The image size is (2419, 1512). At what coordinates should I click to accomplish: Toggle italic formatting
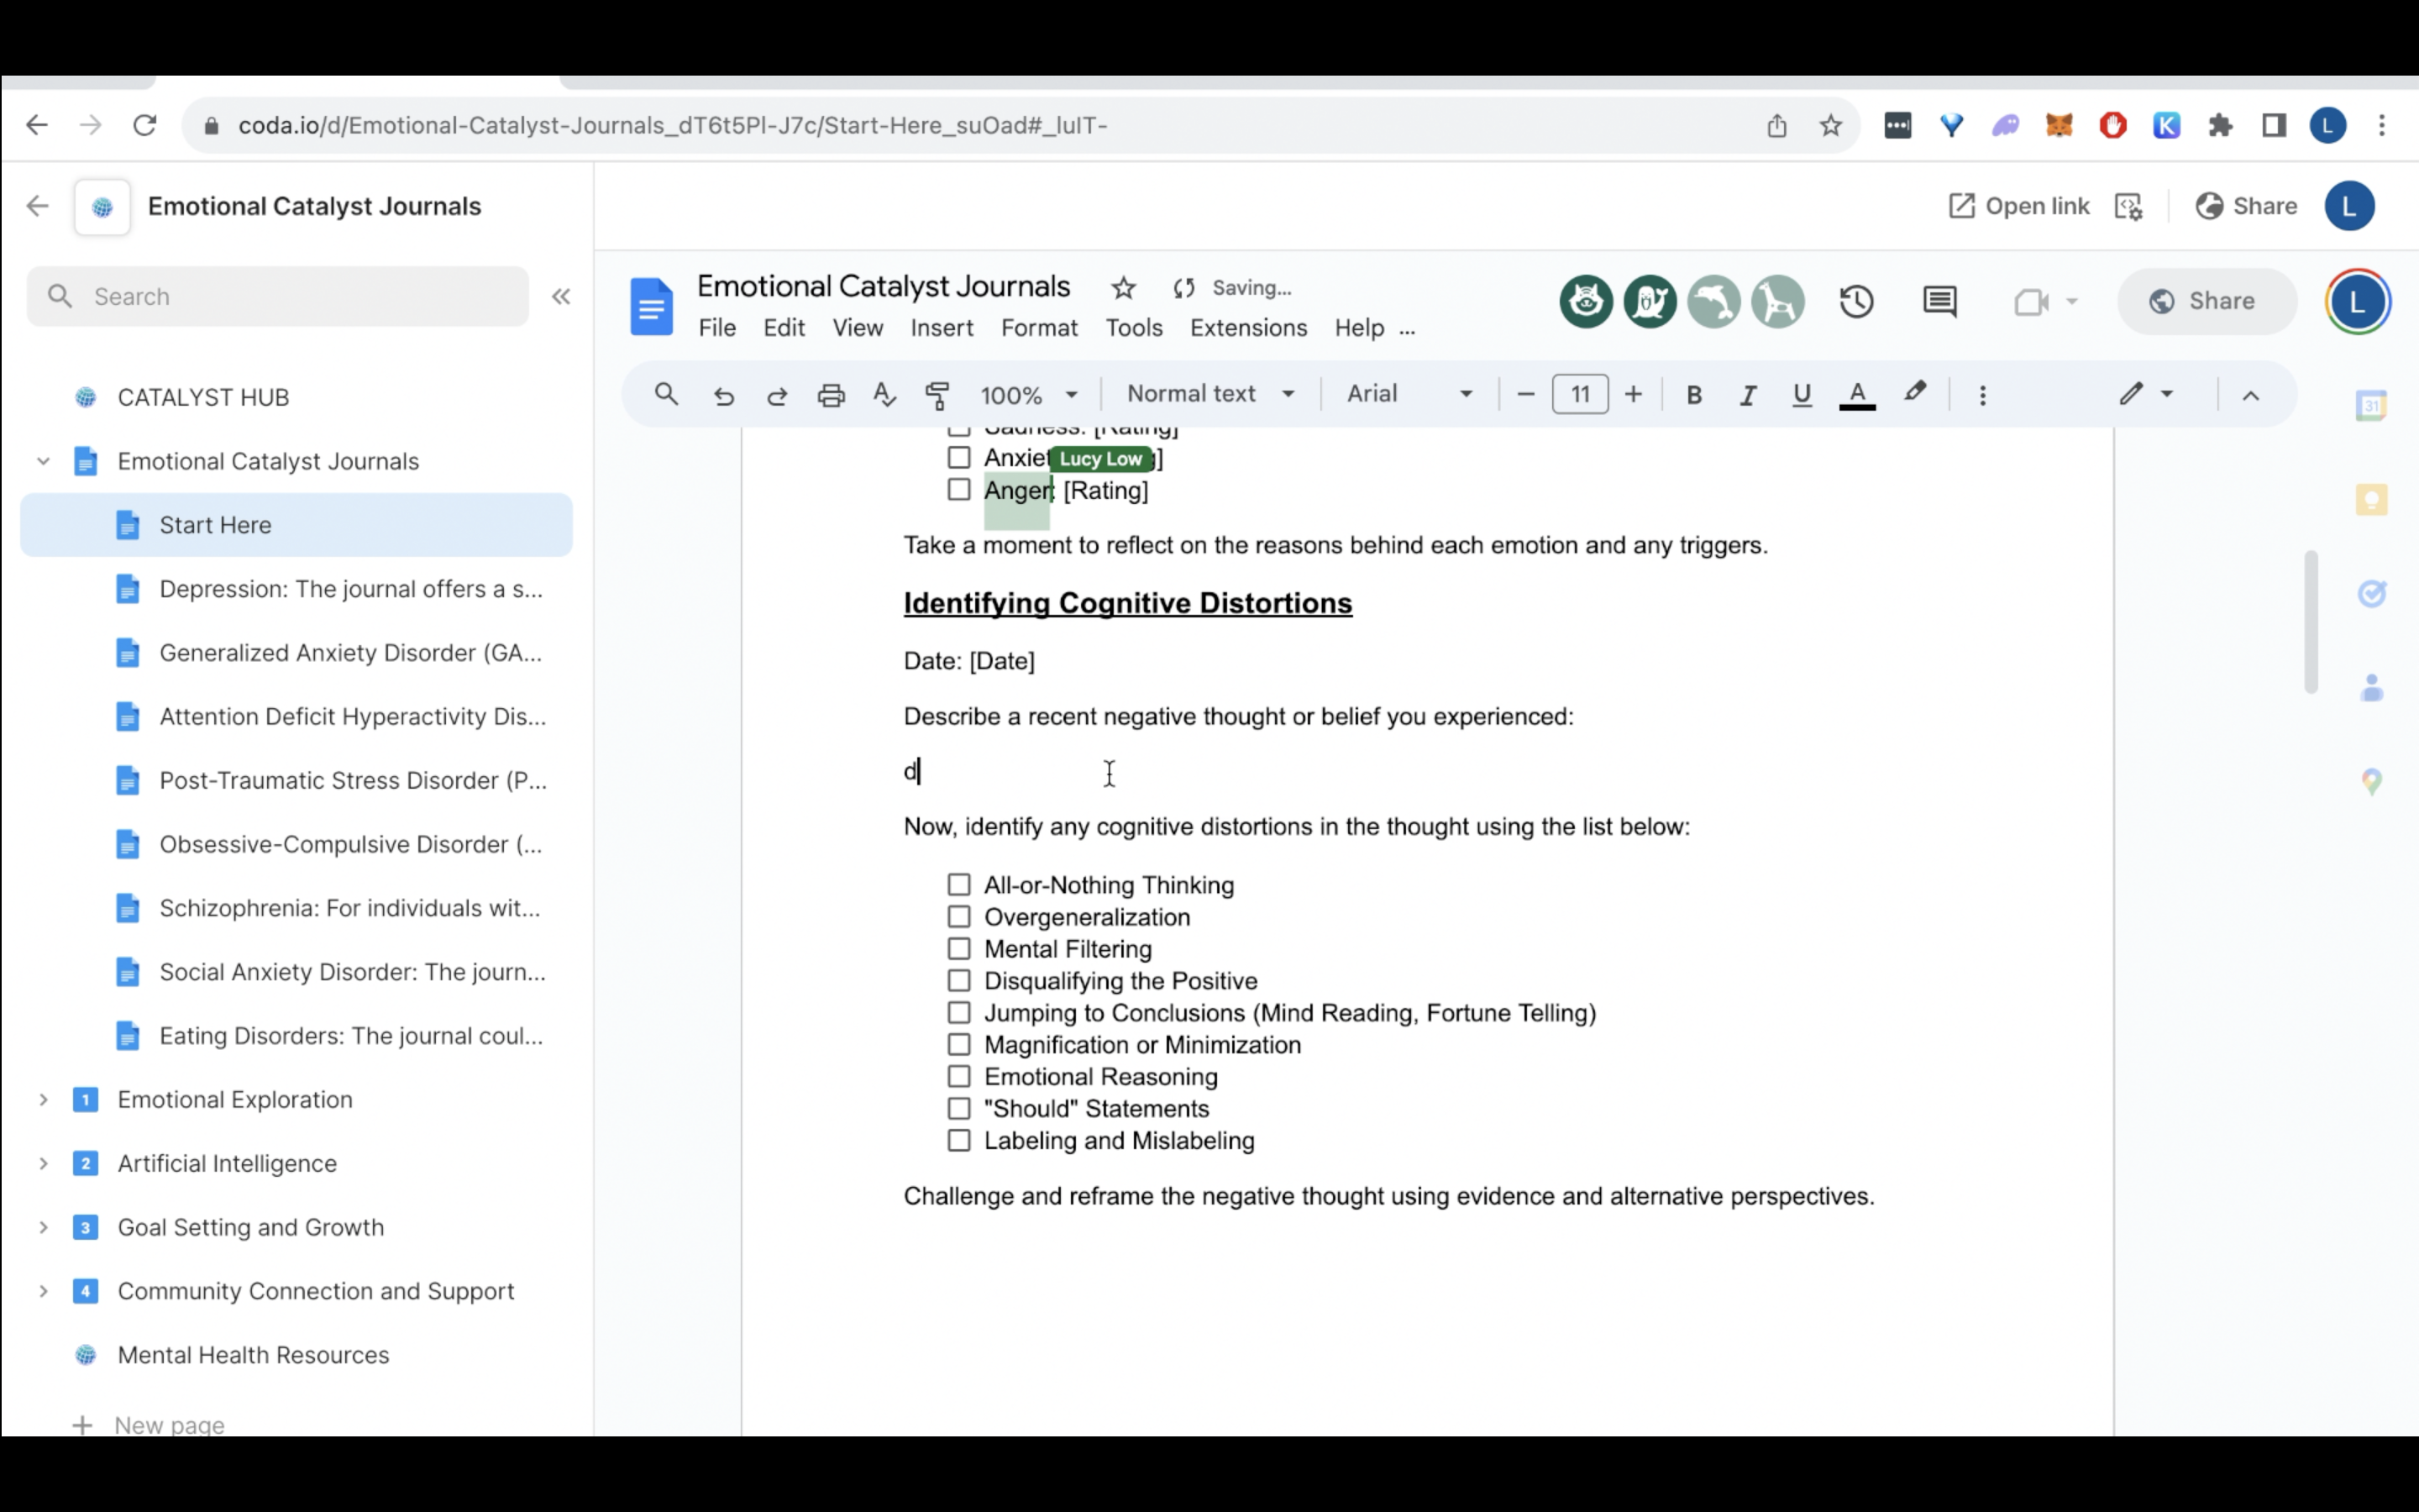tap(1747, 395)
